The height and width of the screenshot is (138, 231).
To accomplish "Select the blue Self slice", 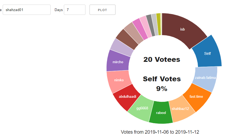I will [x=207, y=53].
